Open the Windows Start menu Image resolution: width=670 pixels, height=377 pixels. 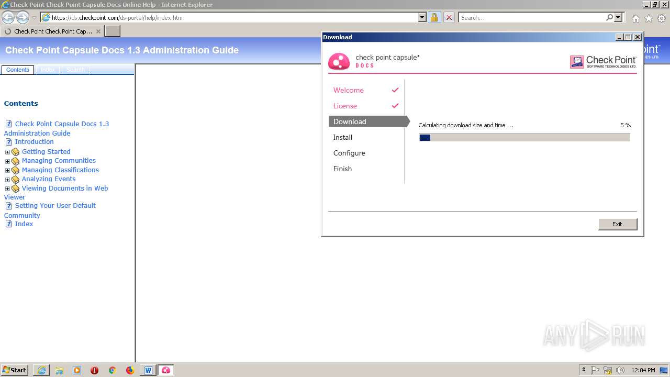pos(15,370)
